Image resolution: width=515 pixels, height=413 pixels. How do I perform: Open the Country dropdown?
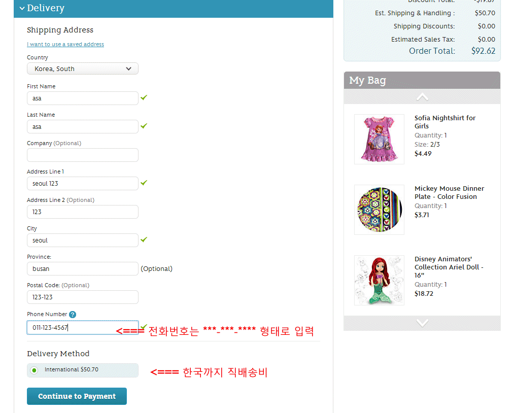pyautogui.click(x=83, y=69)
